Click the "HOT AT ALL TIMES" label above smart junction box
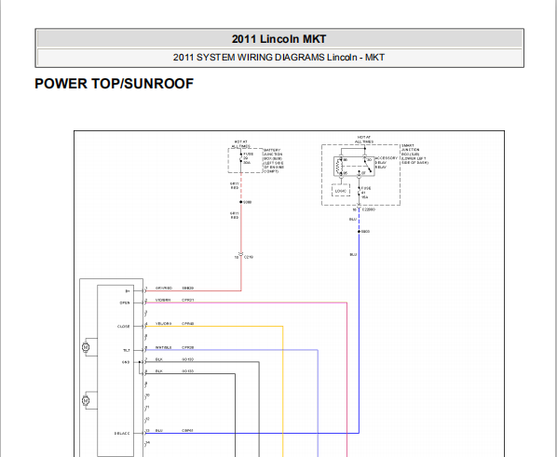Image resolution: width=557 pixels, height=457 pixels. click(x=364, y=140)
